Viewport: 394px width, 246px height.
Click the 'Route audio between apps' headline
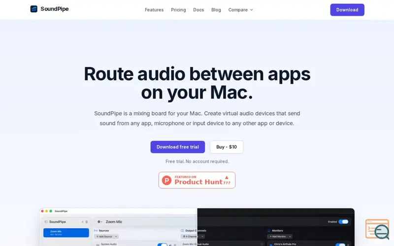pyautogui.click(x=197, y=74)
